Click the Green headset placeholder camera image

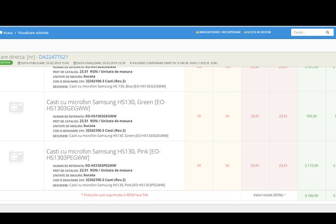(16, 107)
